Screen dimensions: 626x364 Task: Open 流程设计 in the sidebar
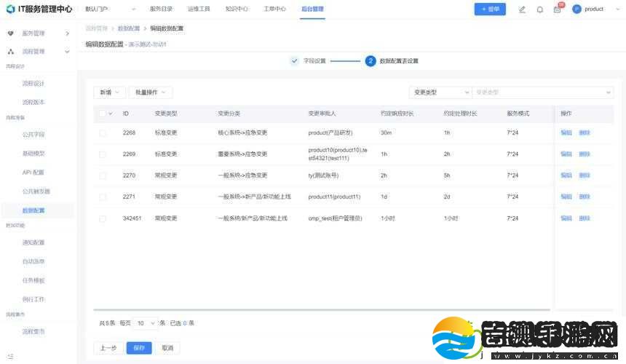coord(33,84)
